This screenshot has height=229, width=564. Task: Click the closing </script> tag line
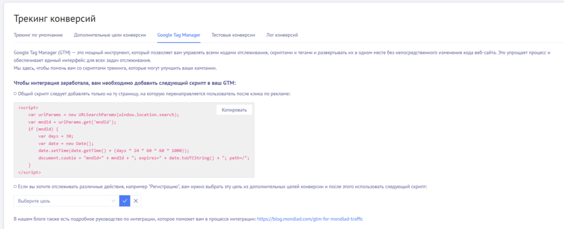[30, 172]
